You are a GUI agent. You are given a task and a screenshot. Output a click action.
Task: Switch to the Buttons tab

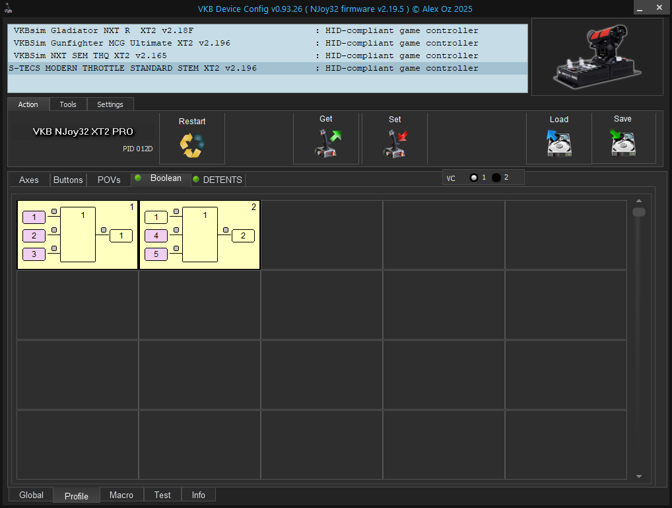point(68,180)
